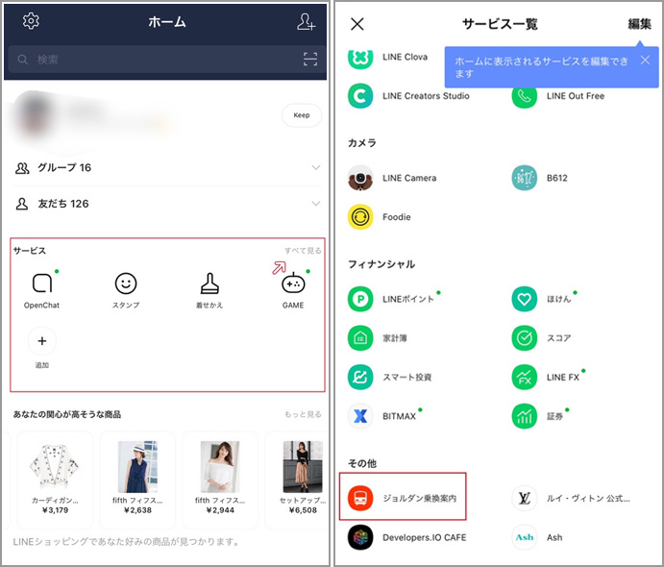The image size is (664, 567).
Task: Tap 編集 to edit services
Action: (x=639, y=24)
